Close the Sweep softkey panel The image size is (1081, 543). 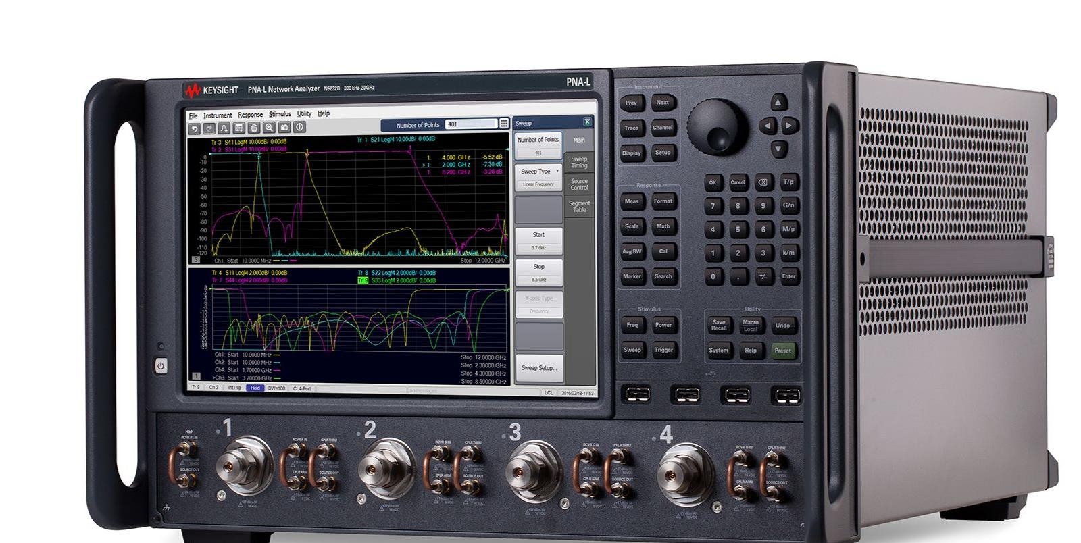pos(587,122)
